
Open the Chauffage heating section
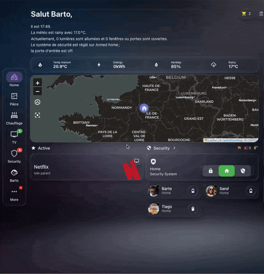[x=14, y=118]
